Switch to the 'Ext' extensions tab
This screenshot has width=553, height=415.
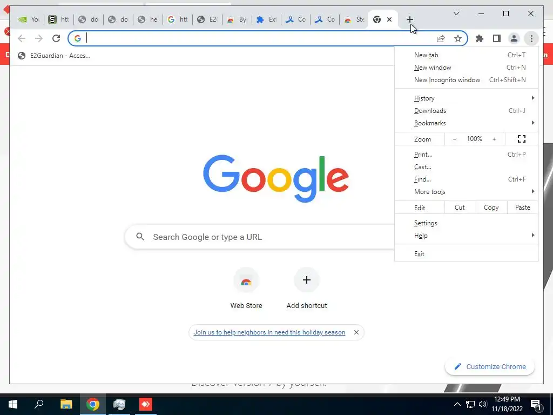point(267,19)
